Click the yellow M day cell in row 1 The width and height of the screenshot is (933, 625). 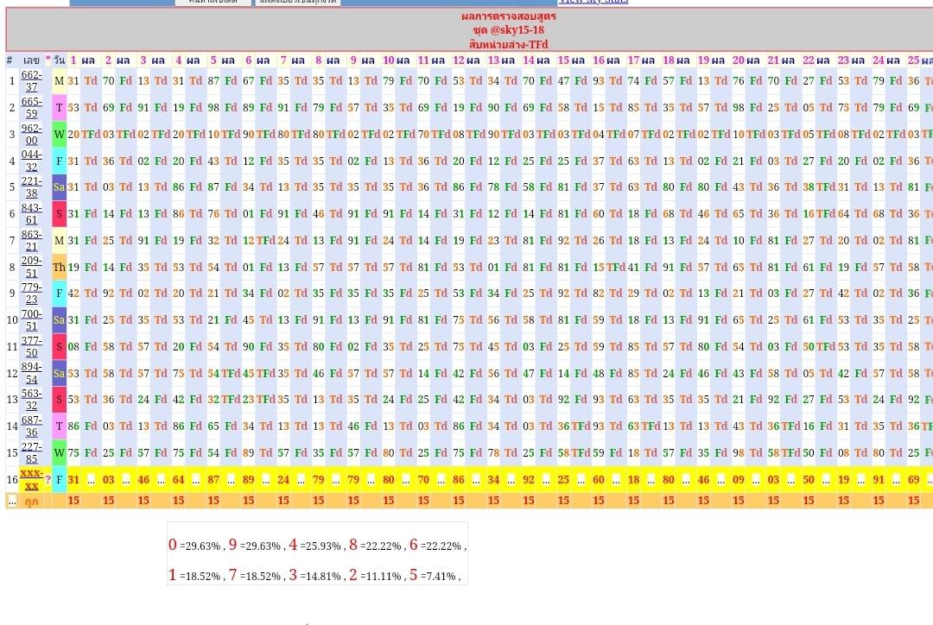point(59,81)
